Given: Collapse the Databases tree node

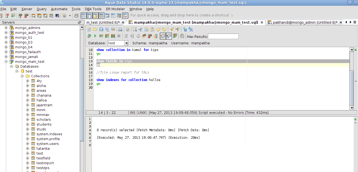Looking at the screenshot, I should tap(12, 67).
